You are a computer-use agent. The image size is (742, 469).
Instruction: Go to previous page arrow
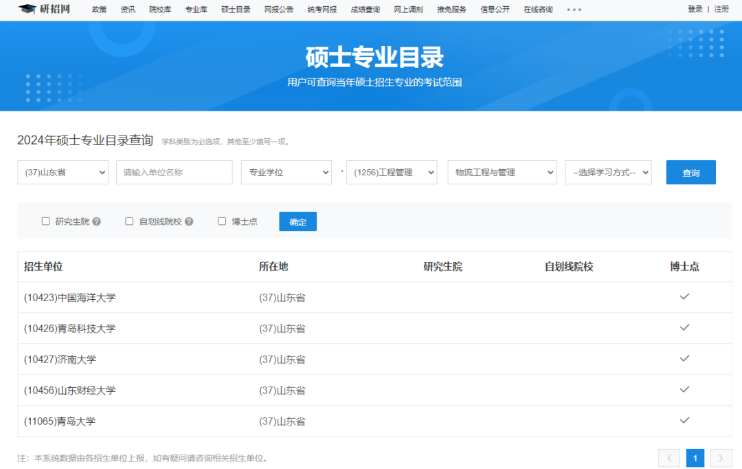(x=669, y=458)
